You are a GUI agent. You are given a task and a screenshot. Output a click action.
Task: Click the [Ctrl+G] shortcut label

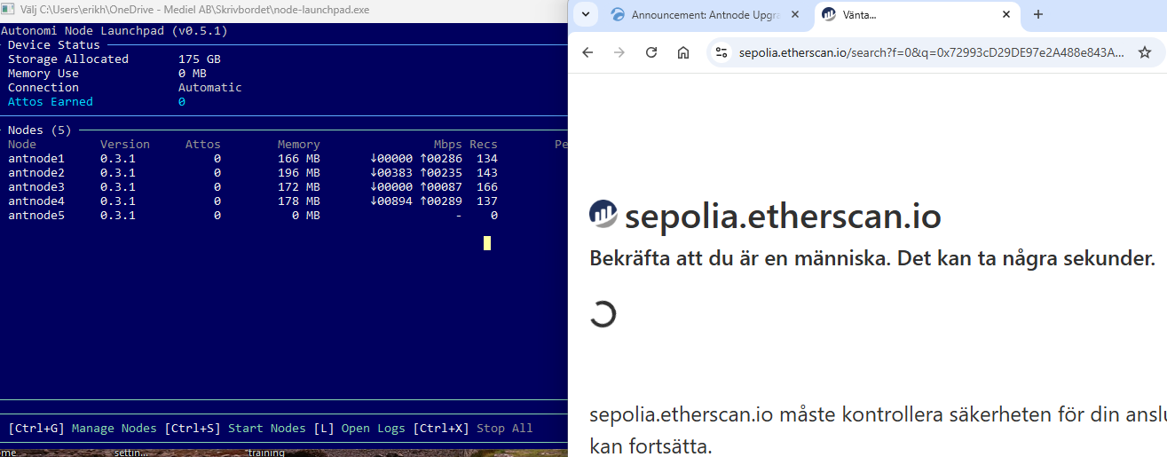pos(36,428)
